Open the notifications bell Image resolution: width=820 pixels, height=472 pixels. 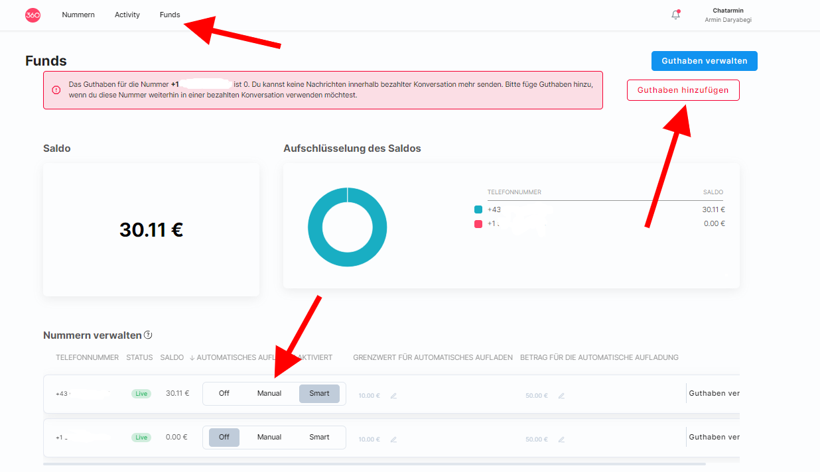pos(675,15)
